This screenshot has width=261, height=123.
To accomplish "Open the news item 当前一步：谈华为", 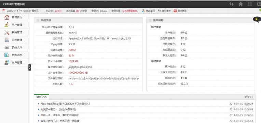I will click(60, 115).
